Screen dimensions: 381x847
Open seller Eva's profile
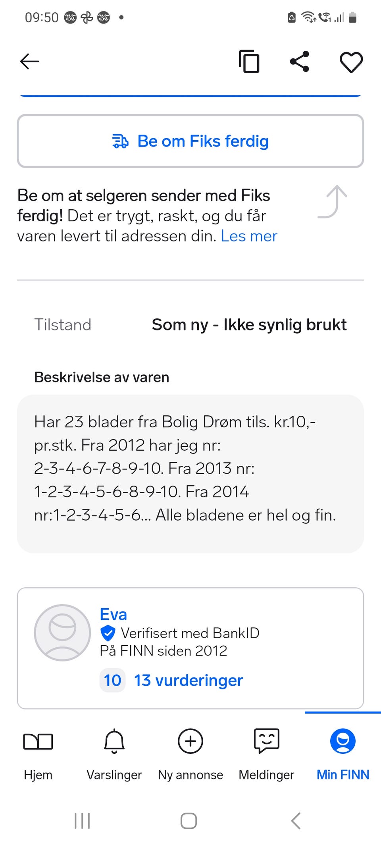(x=114, y=614)
